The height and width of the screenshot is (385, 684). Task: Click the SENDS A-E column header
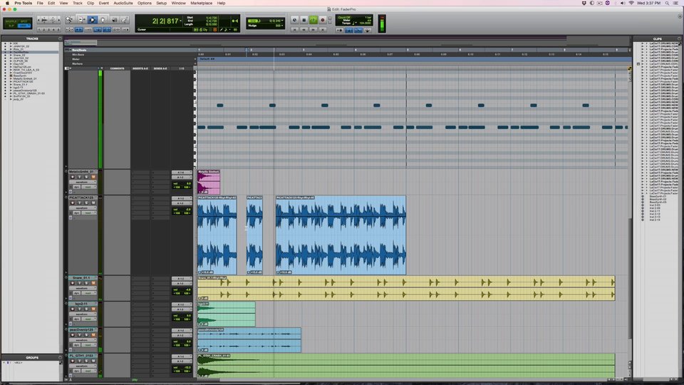point(160,68)
